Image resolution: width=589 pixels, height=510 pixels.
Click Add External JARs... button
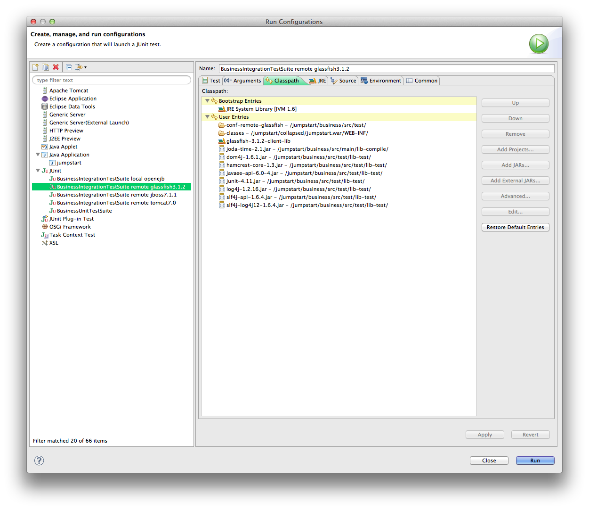(515, 181)
